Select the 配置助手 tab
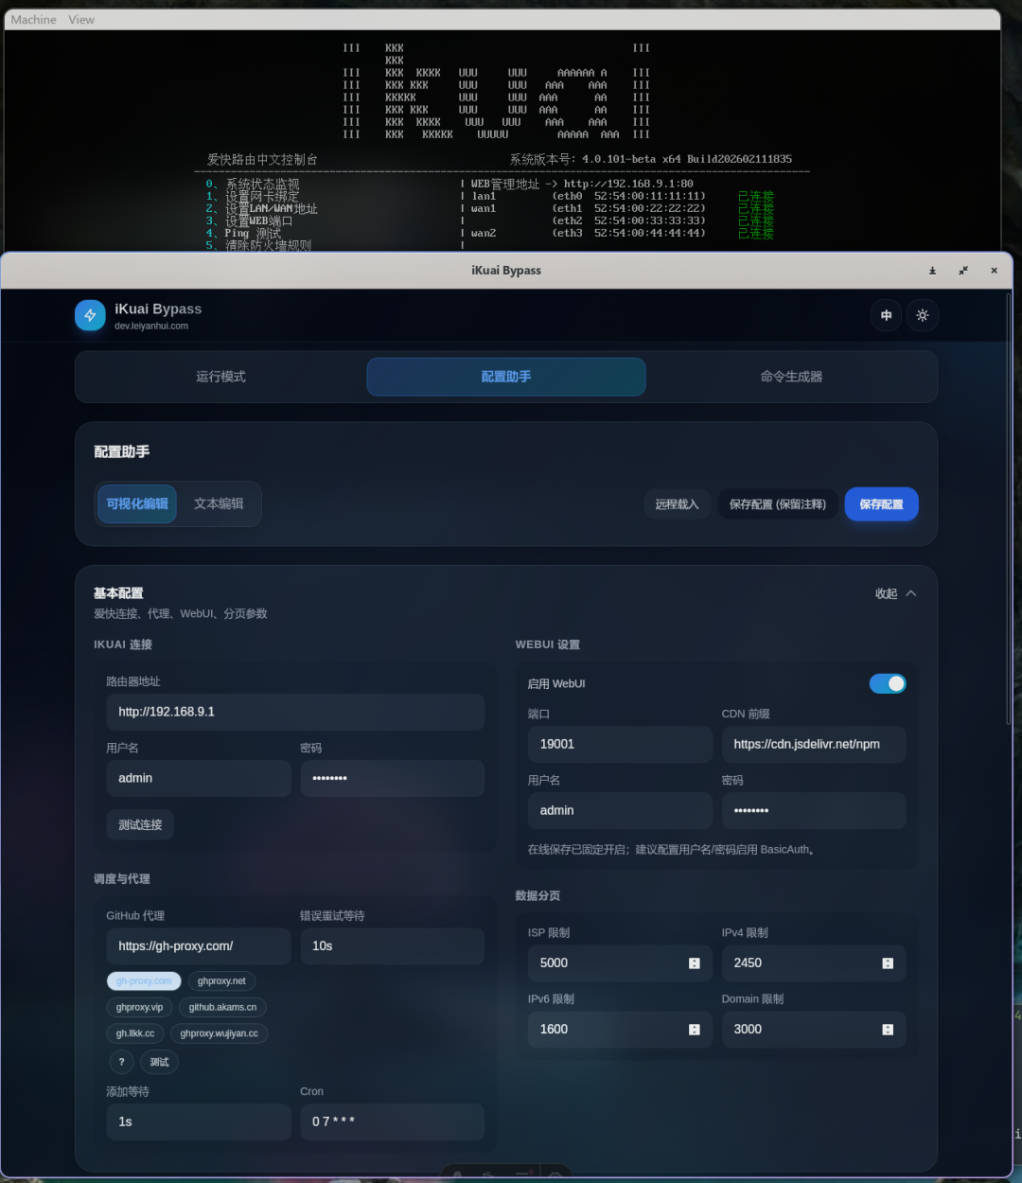This screenshot has height=1183, width=1022. tap(506, 377)
